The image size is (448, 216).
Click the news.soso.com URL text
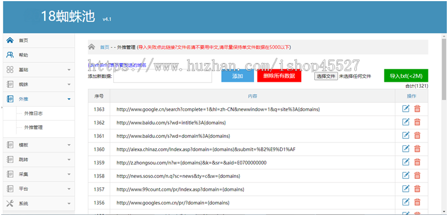coord(178,176)
